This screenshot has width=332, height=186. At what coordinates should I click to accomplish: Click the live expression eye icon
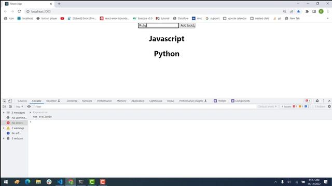tap(29, 106)
